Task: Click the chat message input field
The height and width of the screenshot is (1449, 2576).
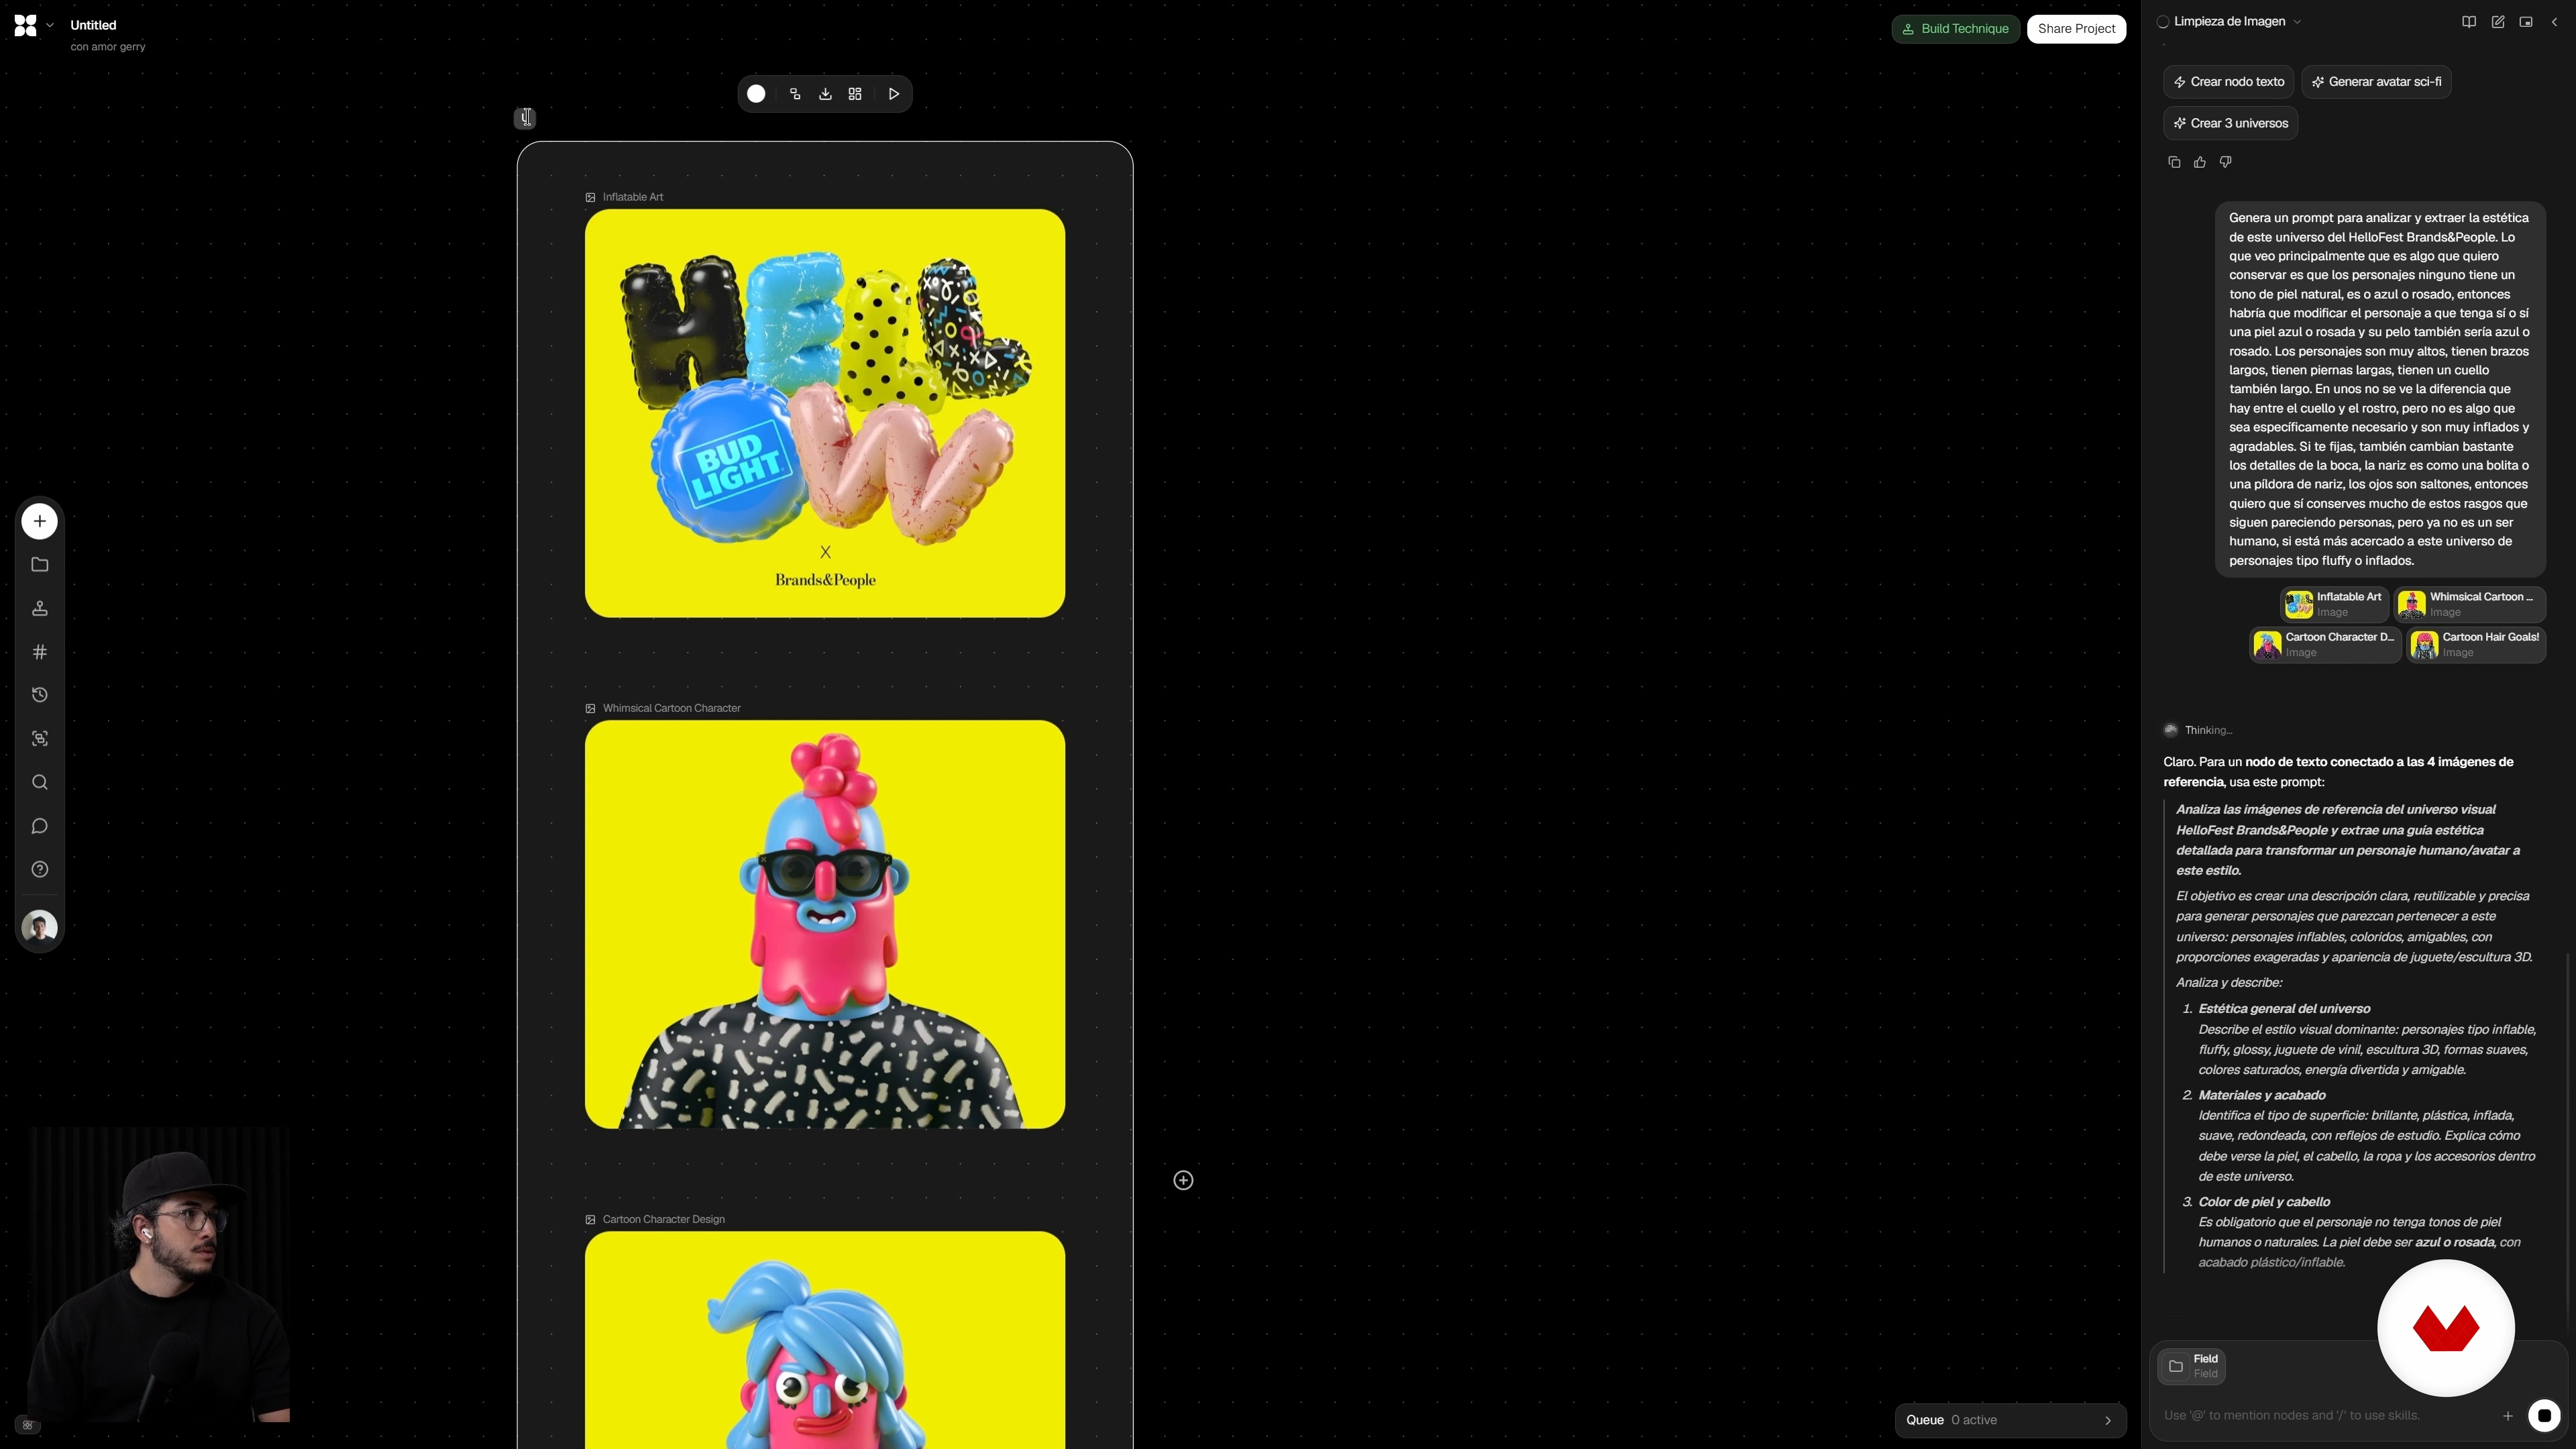Action: click(2325, 1415)
